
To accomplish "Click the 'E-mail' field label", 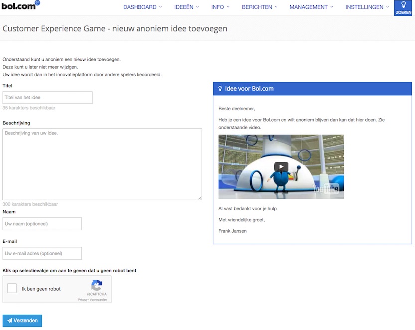I will [x=10, y=242].
